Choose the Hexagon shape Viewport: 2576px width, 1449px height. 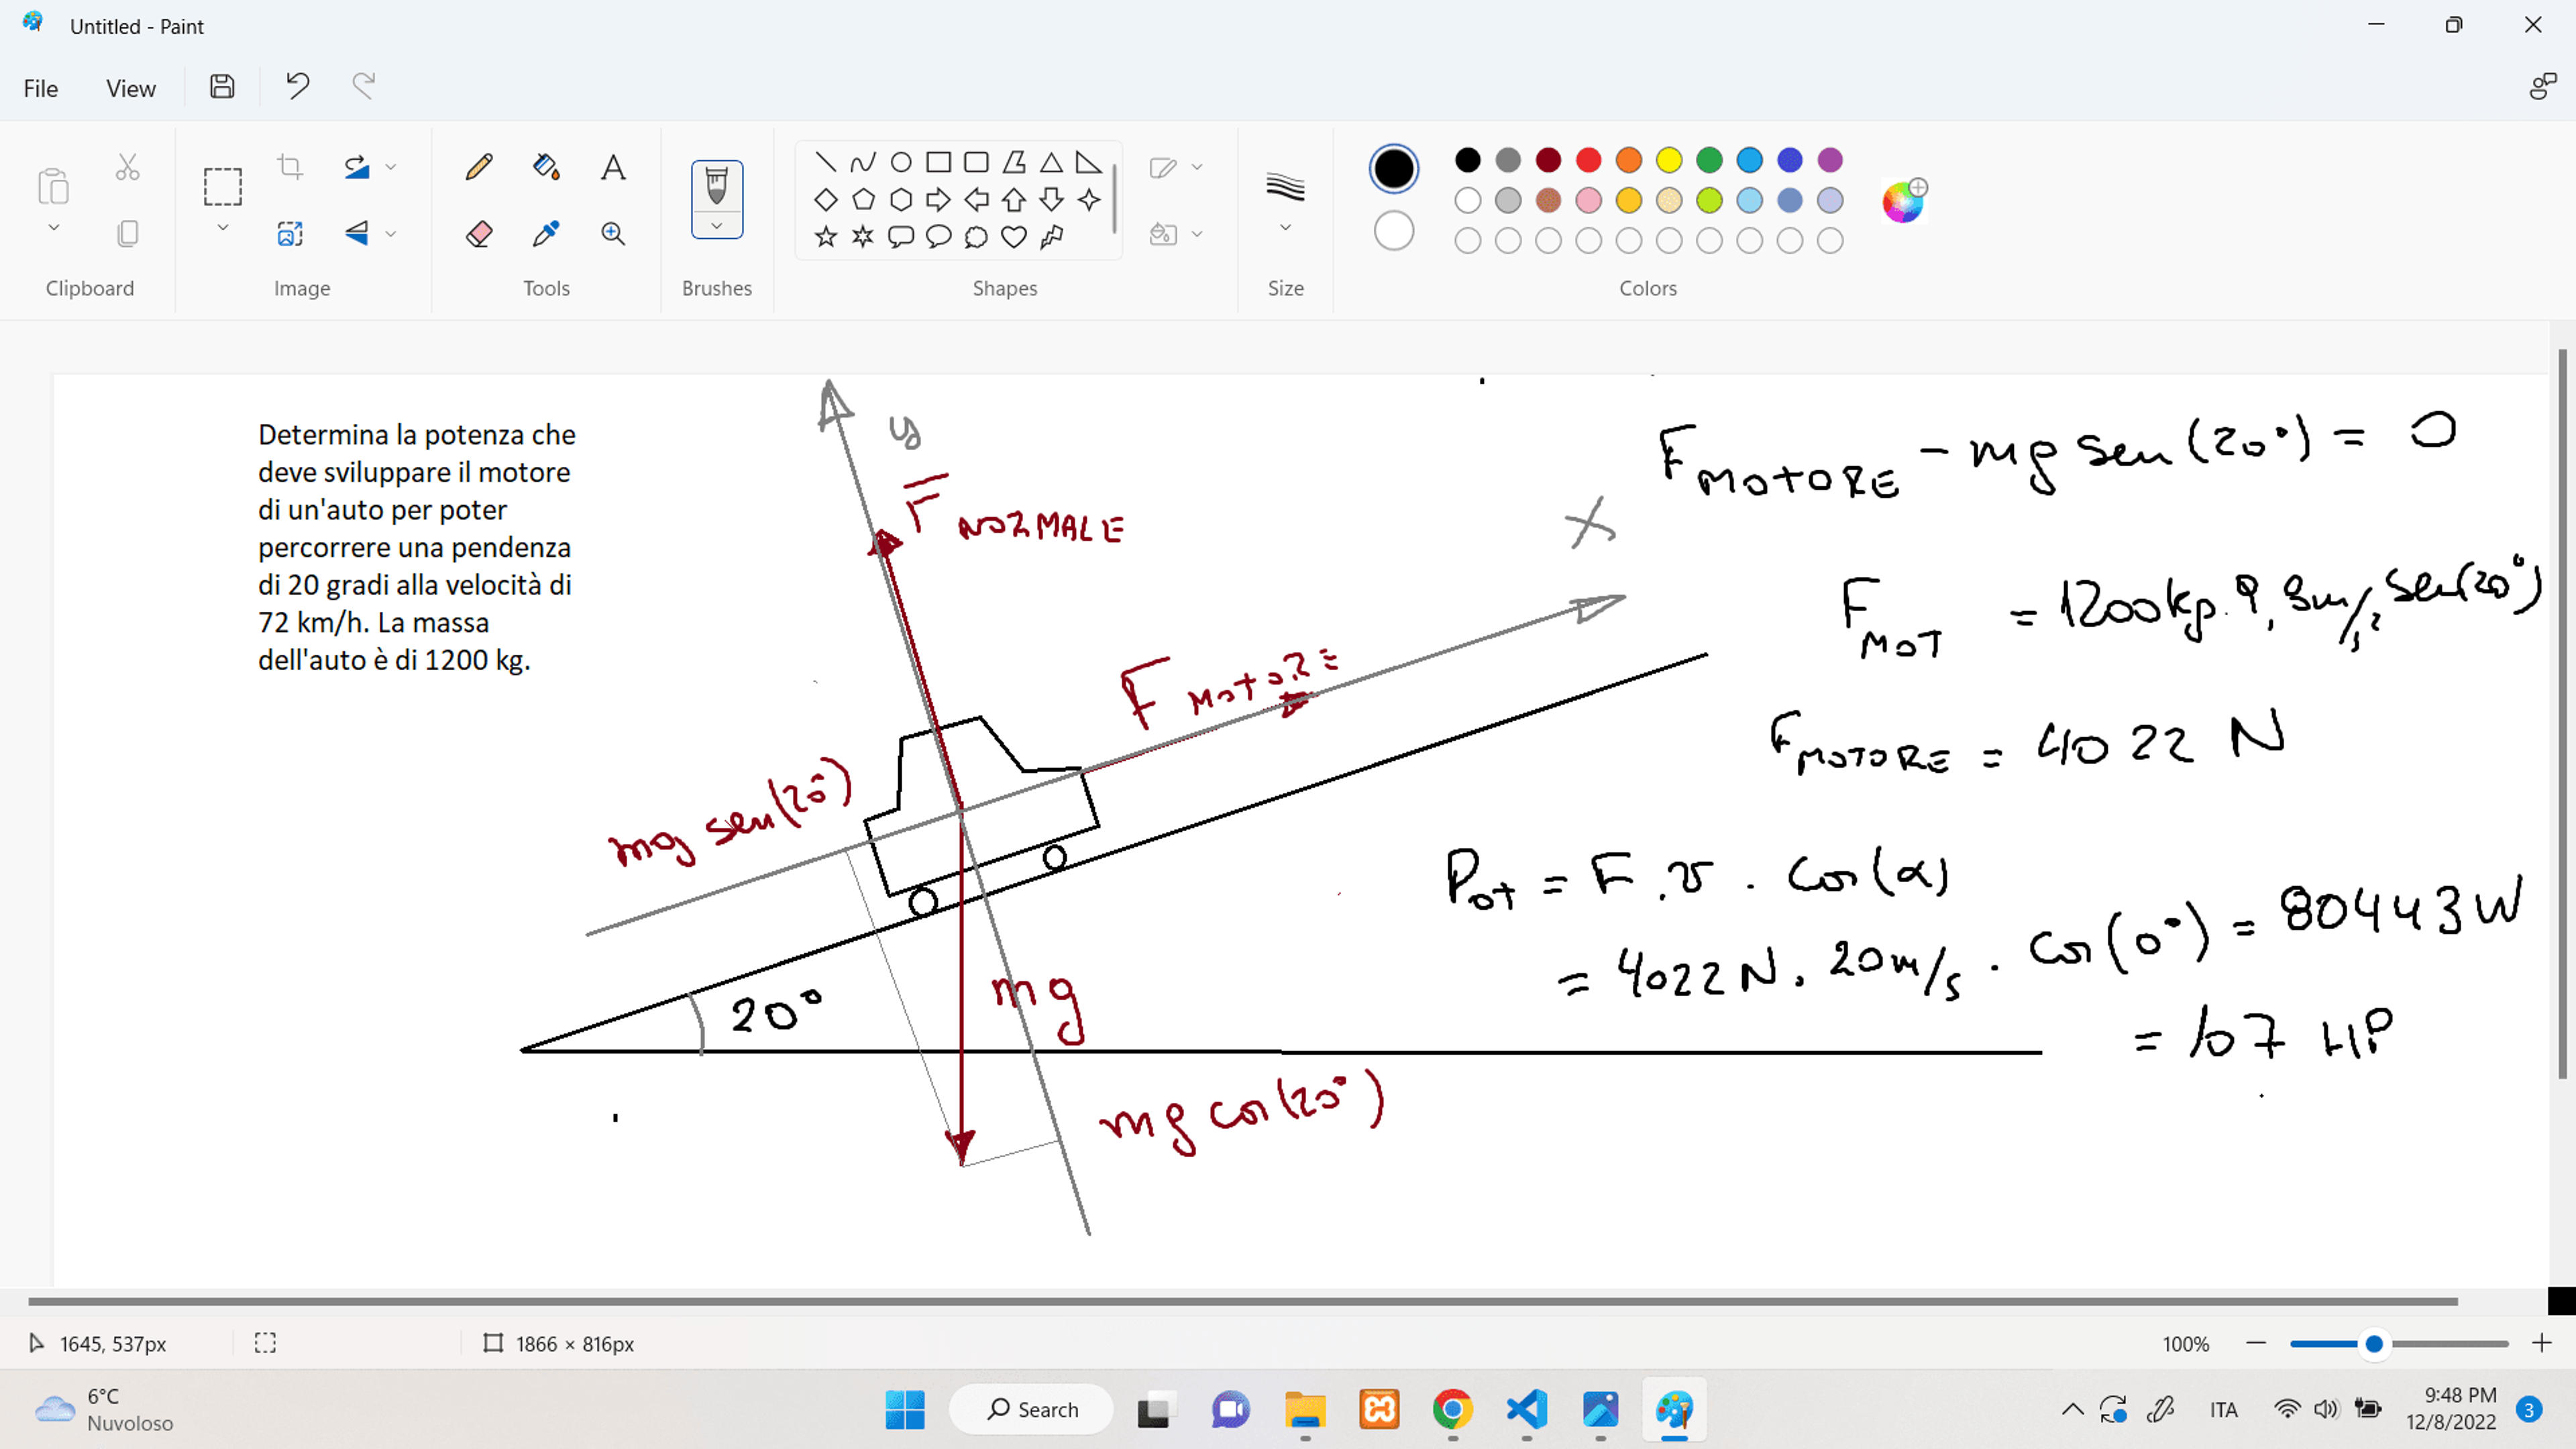click(901, 199)
